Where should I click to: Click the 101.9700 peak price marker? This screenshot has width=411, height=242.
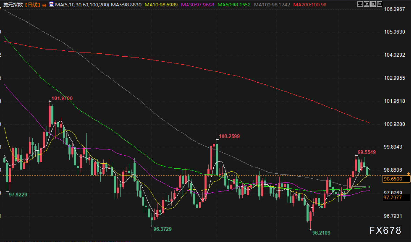[62, 98]
